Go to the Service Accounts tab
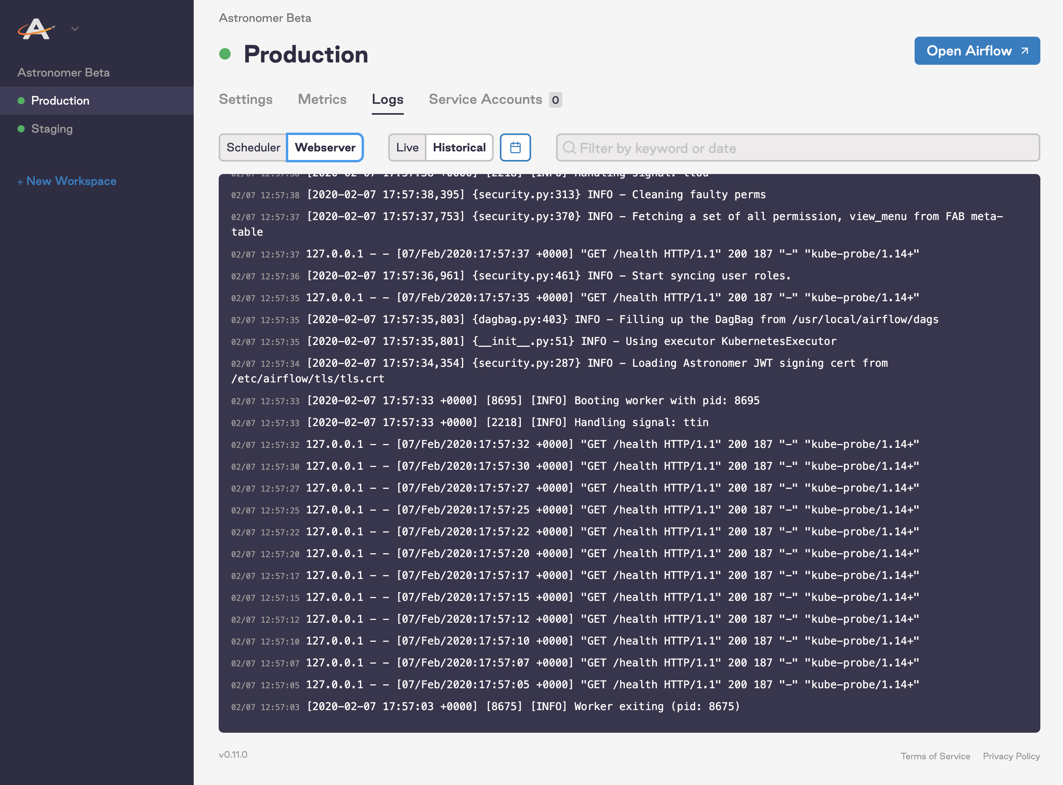The image size is (1063, 785). (x=485, y=99)
